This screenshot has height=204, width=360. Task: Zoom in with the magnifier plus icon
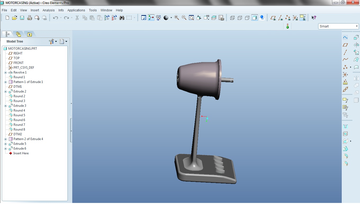(177, 18)
